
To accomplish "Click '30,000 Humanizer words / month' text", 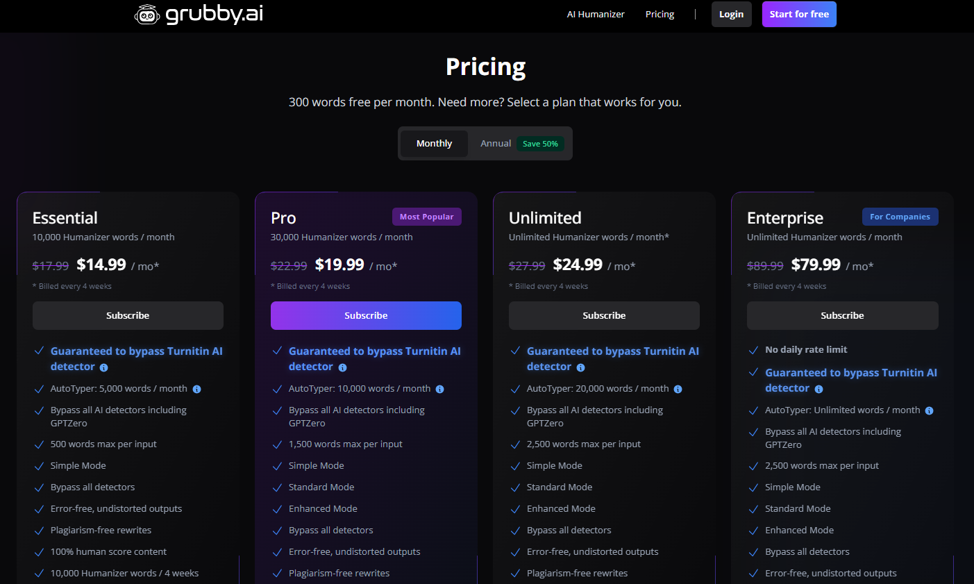I will coord(342,237).
